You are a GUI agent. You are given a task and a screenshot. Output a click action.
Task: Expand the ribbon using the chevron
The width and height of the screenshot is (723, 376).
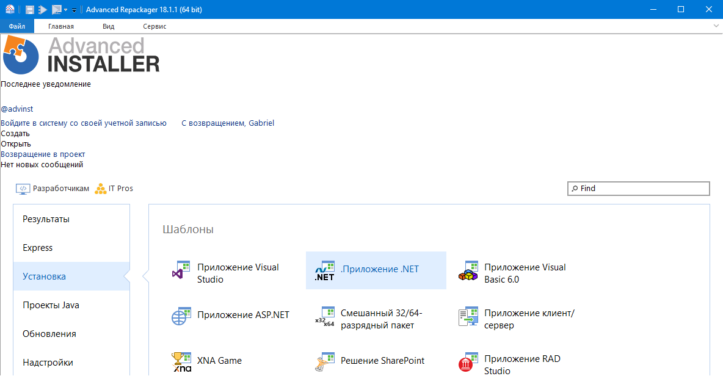[716, 26]
